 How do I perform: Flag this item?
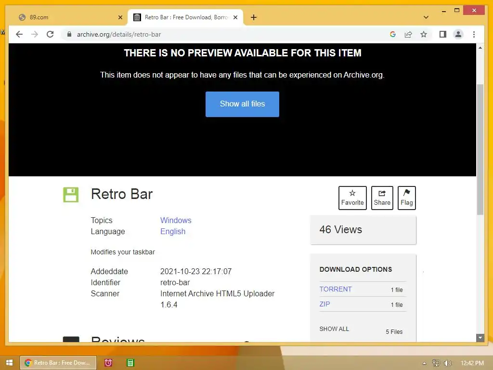[x=406, y=198]
